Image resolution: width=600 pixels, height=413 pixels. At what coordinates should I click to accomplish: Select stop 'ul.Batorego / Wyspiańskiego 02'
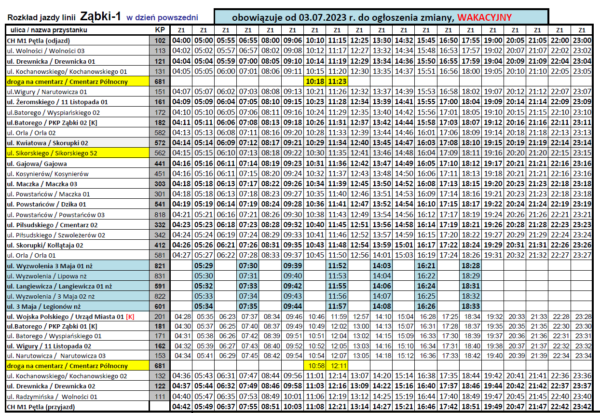(x=53, y=112)
